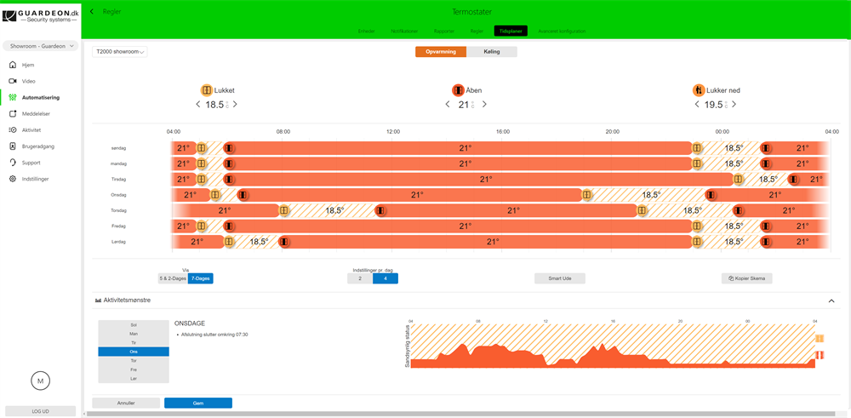Increase the Lukket temperature

coord(235,104)
